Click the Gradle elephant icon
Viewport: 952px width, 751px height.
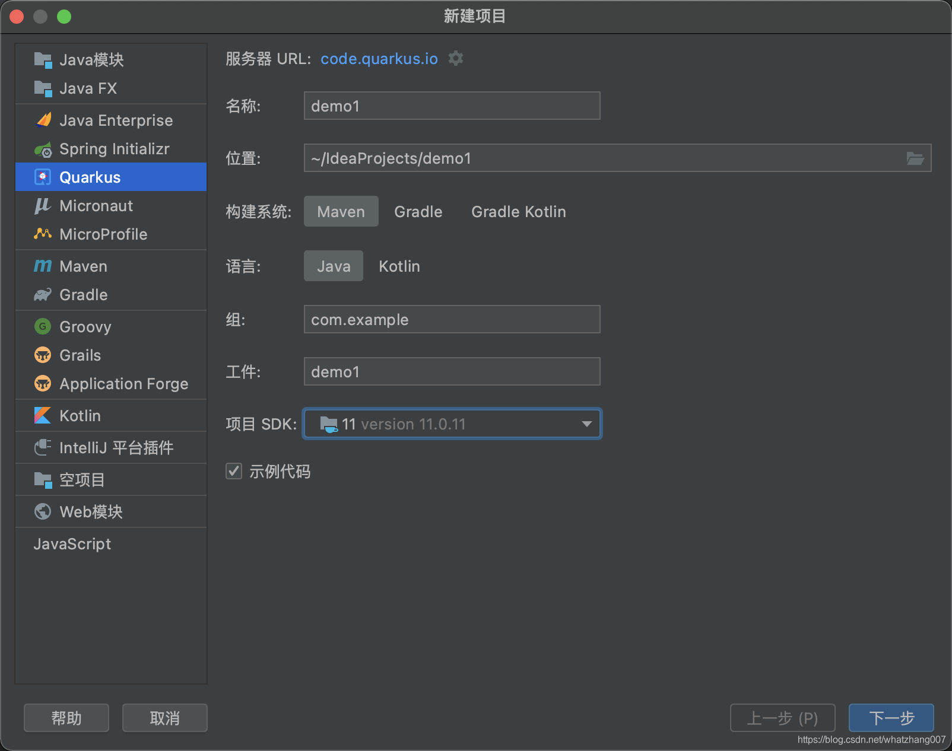[43, 295]
